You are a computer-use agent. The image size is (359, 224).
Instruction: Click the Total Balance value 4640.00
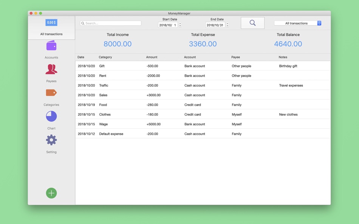[x=288, y=44]
